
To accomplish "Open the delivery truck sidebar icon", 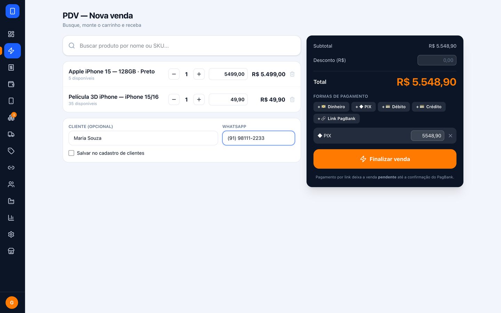I will (x=11, y=134).
